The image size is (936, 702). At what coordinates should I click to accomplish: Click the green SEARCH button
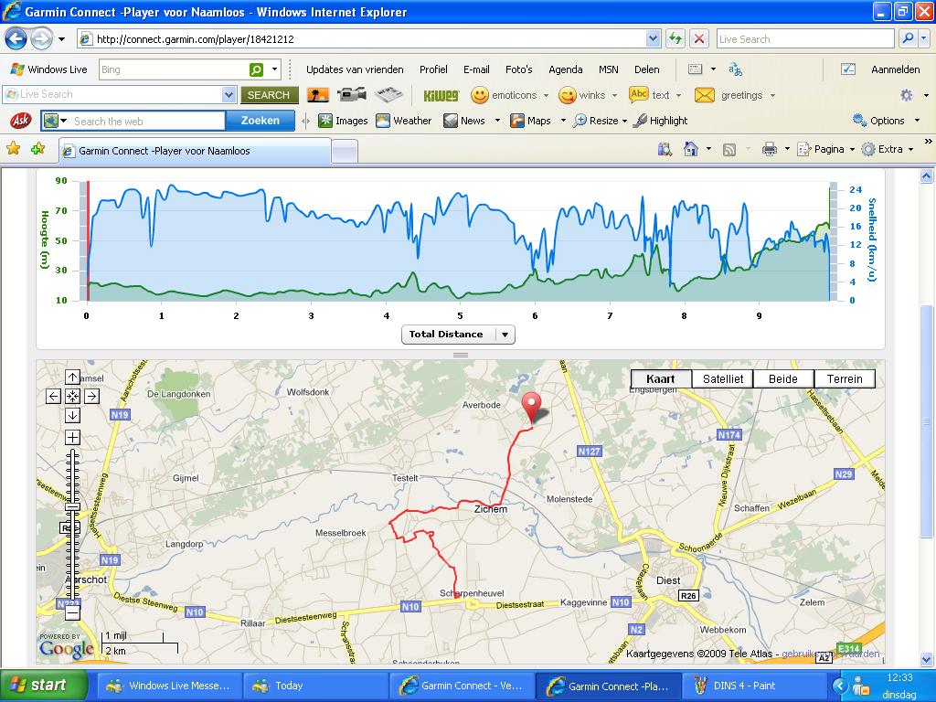point(269,95)
